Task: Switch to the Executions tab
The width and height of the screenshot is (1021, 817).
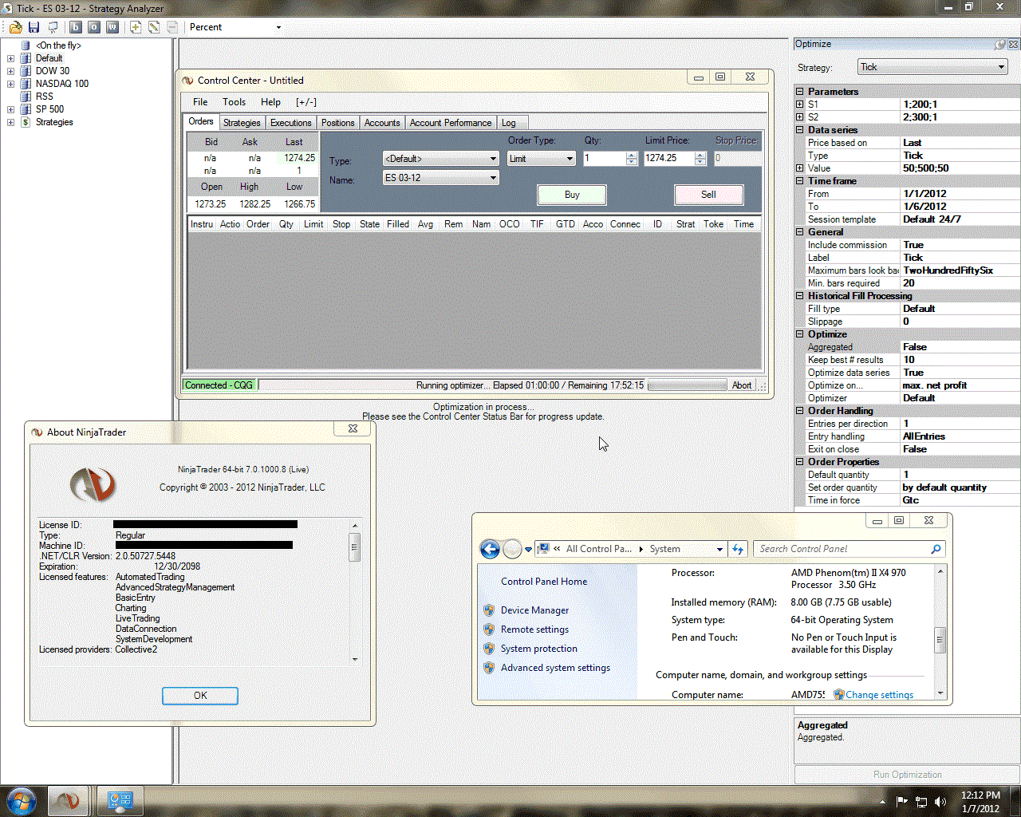Action: point(291,123)
